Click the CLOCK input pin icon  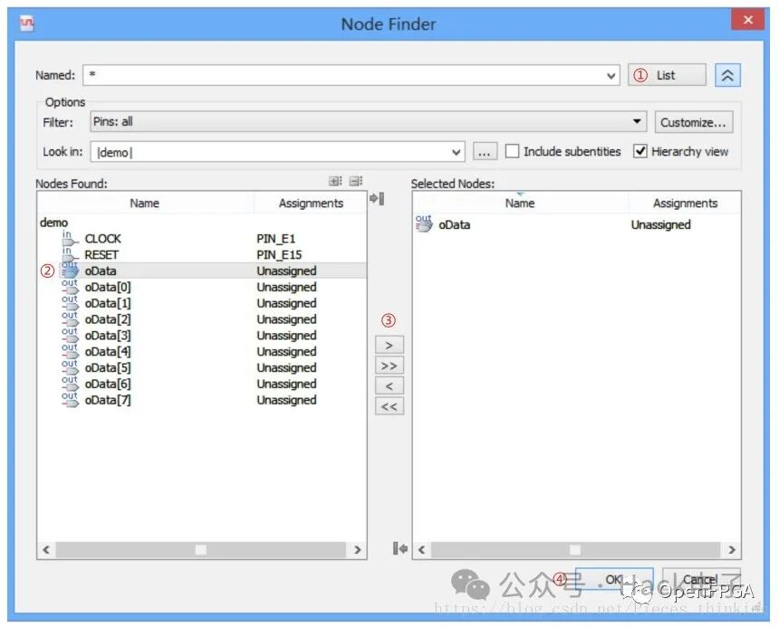(69, 239)
